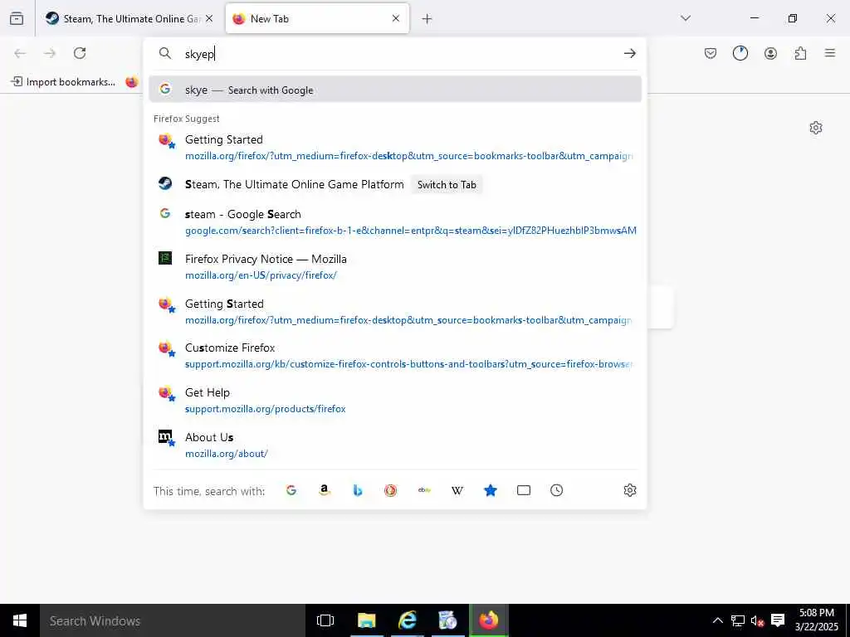The image size is (850, 637).
Task: Search this time with DuckDuckGo icon
Action: [390, 490]
